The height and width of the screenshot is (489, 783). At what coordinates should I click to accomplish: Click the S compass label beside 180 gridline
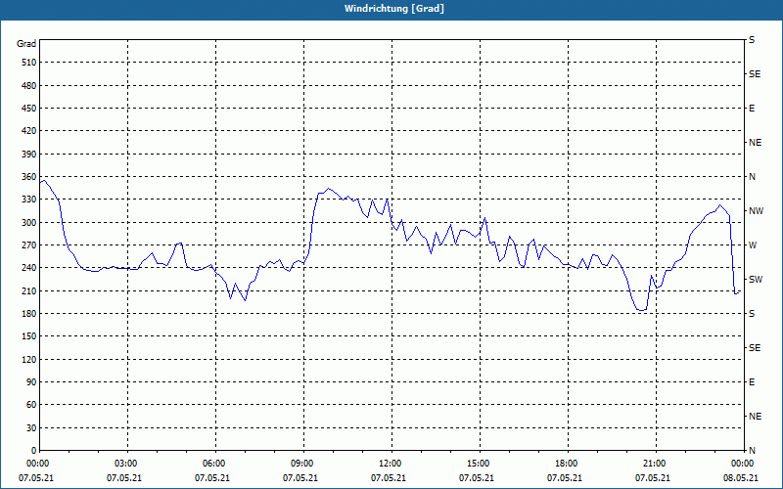752,314
